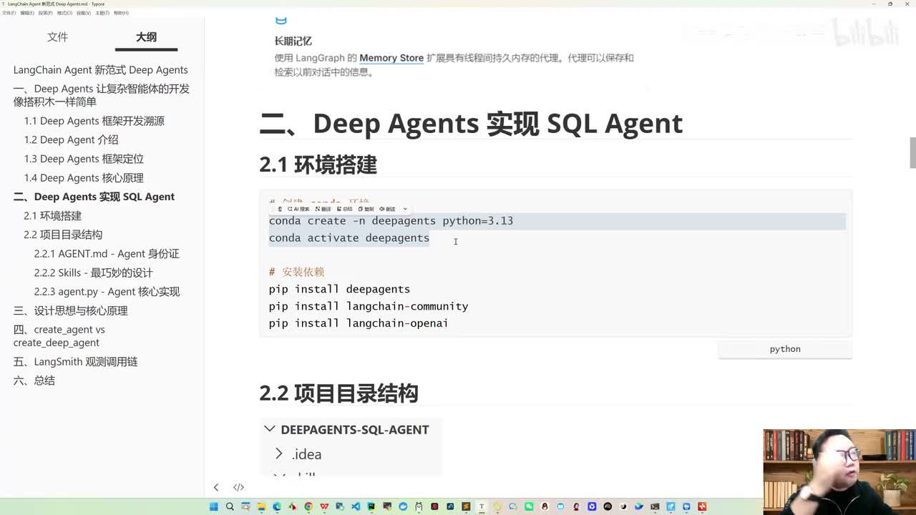Open the 帮助(H) menu
The height and width of the screenshot is (515, 916).
coord(122,13)
